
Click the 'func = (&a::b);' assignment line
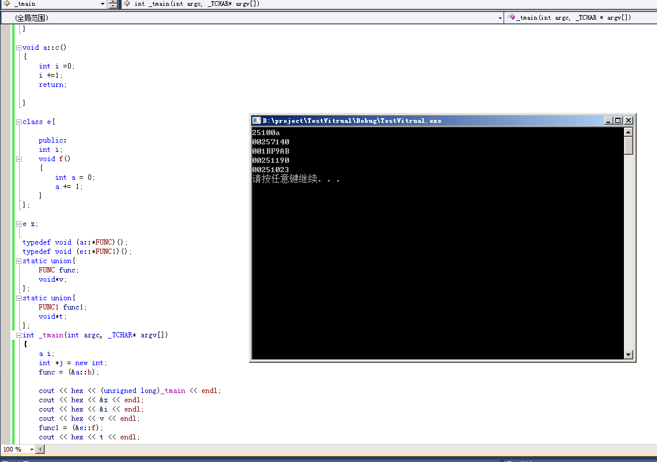point(68,372)
